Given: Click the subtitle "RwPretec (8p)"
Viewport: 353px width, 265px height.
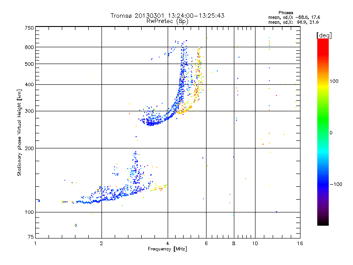Looking at the screenshot, I should [167, 21].
